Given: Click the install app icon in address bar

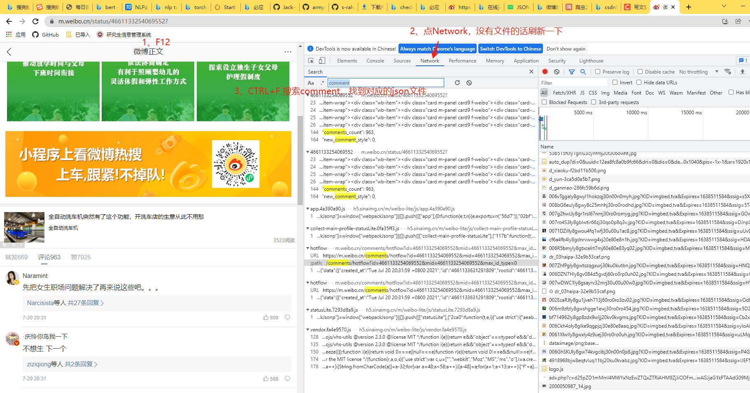Looking at the screenshot, I should pyautogui.click(x=725, y=21).
